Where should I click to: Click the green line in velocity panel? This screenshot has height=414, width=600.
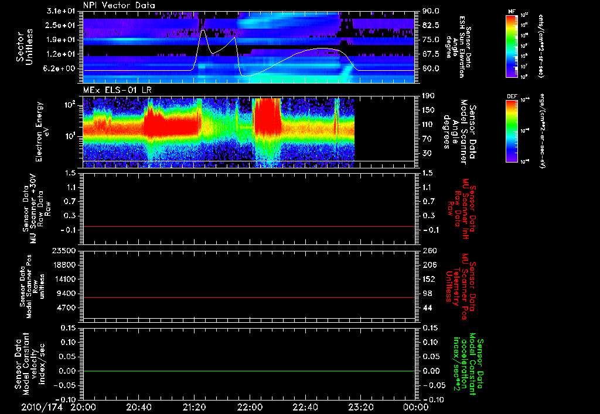click(248, 371)
